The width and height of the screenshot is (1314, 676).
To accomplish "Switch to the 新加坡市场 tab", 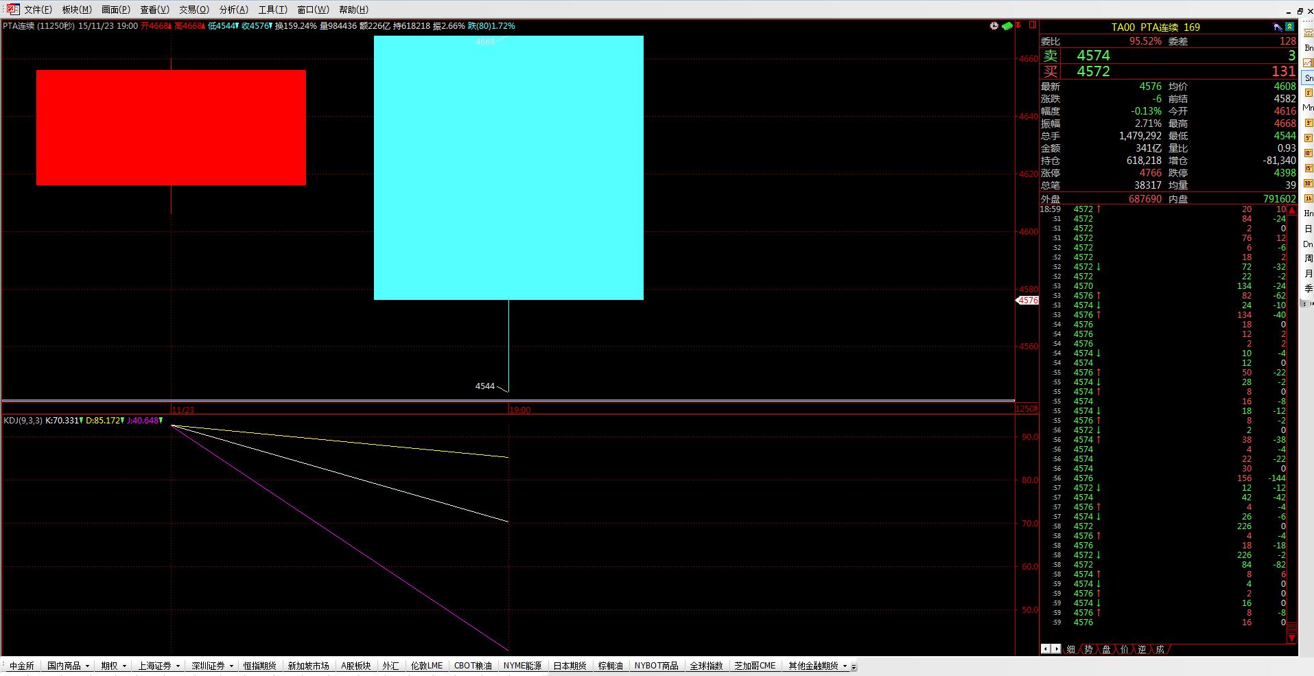I will (309, 666).
